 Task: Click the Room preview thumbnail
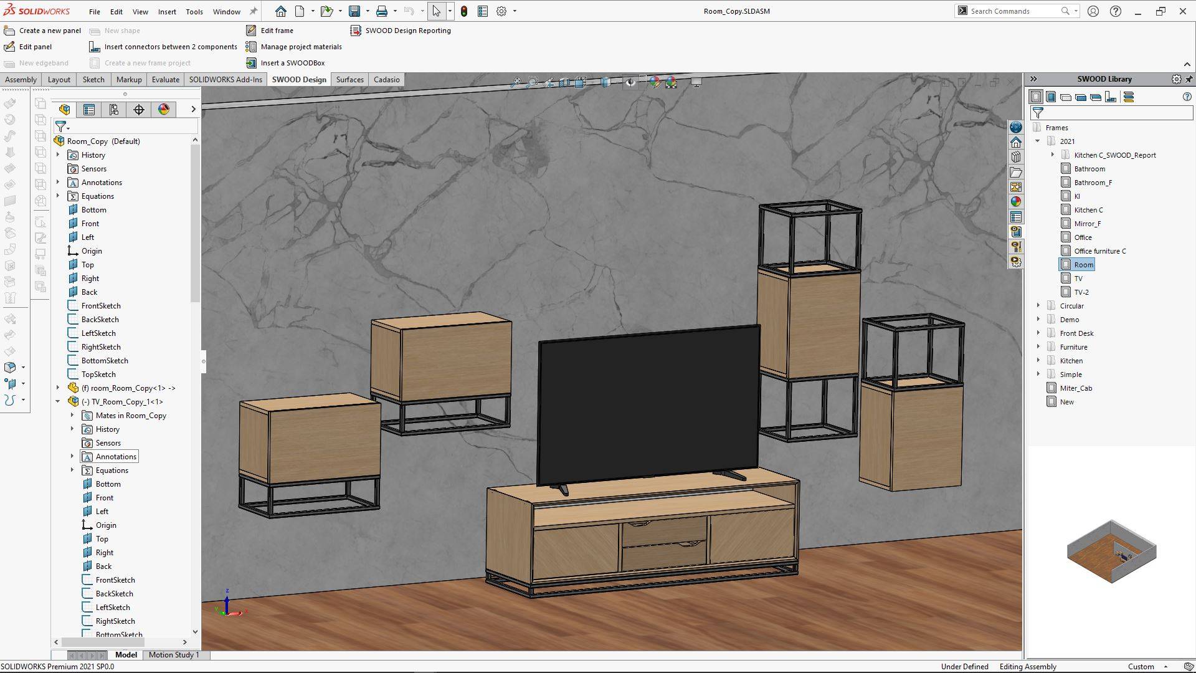[1111, 551]
